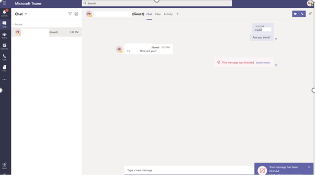The image size is (315, 190).
Task: Open the Teams section in sidebar
Action: 4,35
